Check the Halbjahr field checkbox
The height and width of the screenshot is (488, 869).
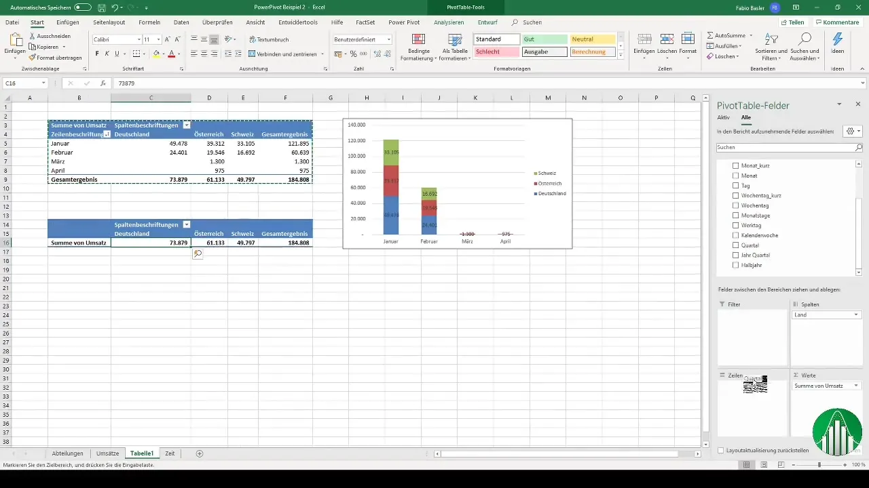pos(735,265)
